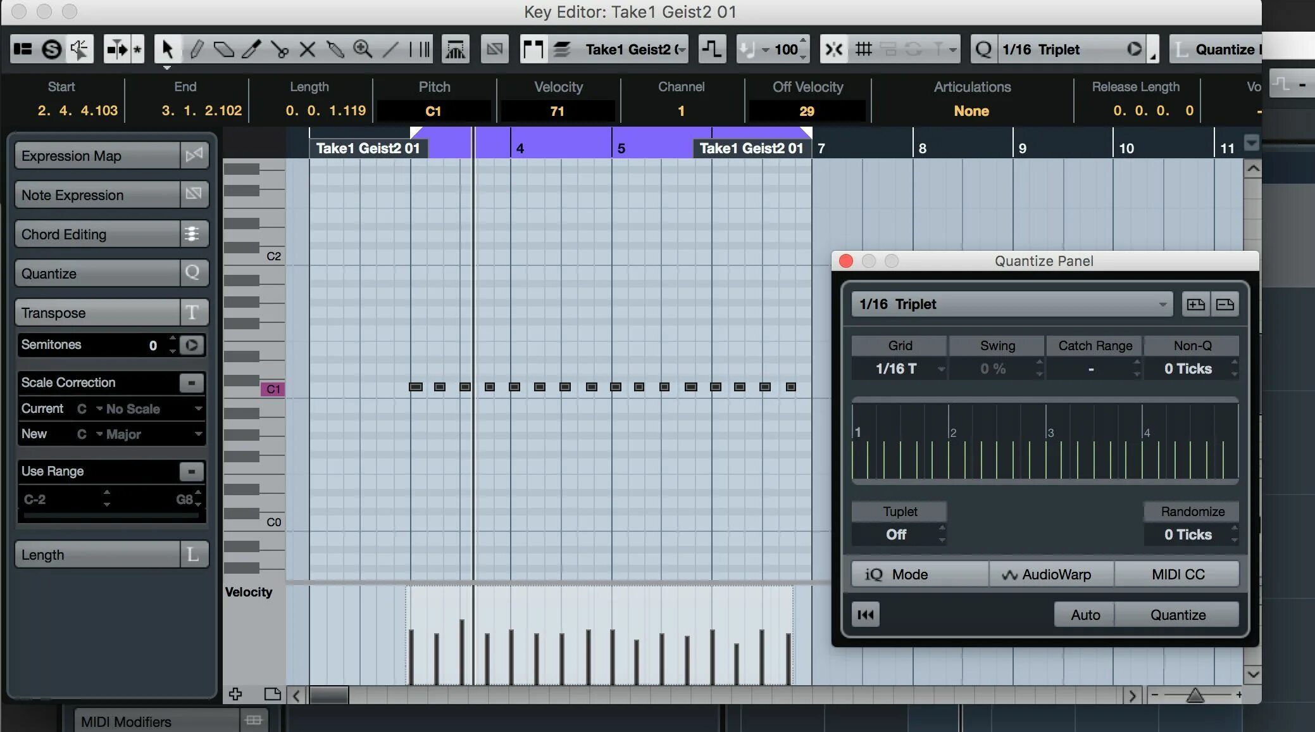Toggle the Step Input icon
Image resolution: width=1315 pixels, height=732 pixels.
pos(712,49)
